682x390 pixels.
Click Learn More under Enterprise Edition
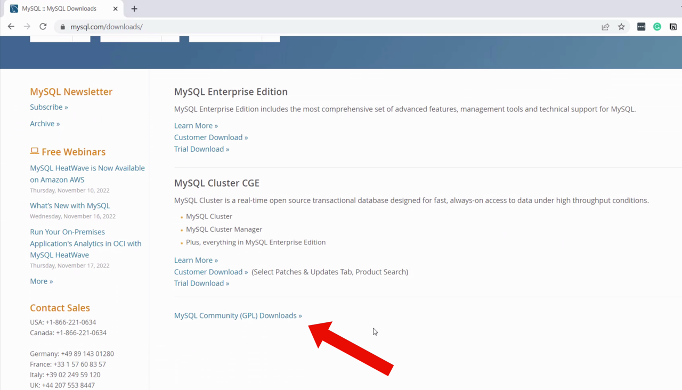pyautogui.click(x=196, y=126)
